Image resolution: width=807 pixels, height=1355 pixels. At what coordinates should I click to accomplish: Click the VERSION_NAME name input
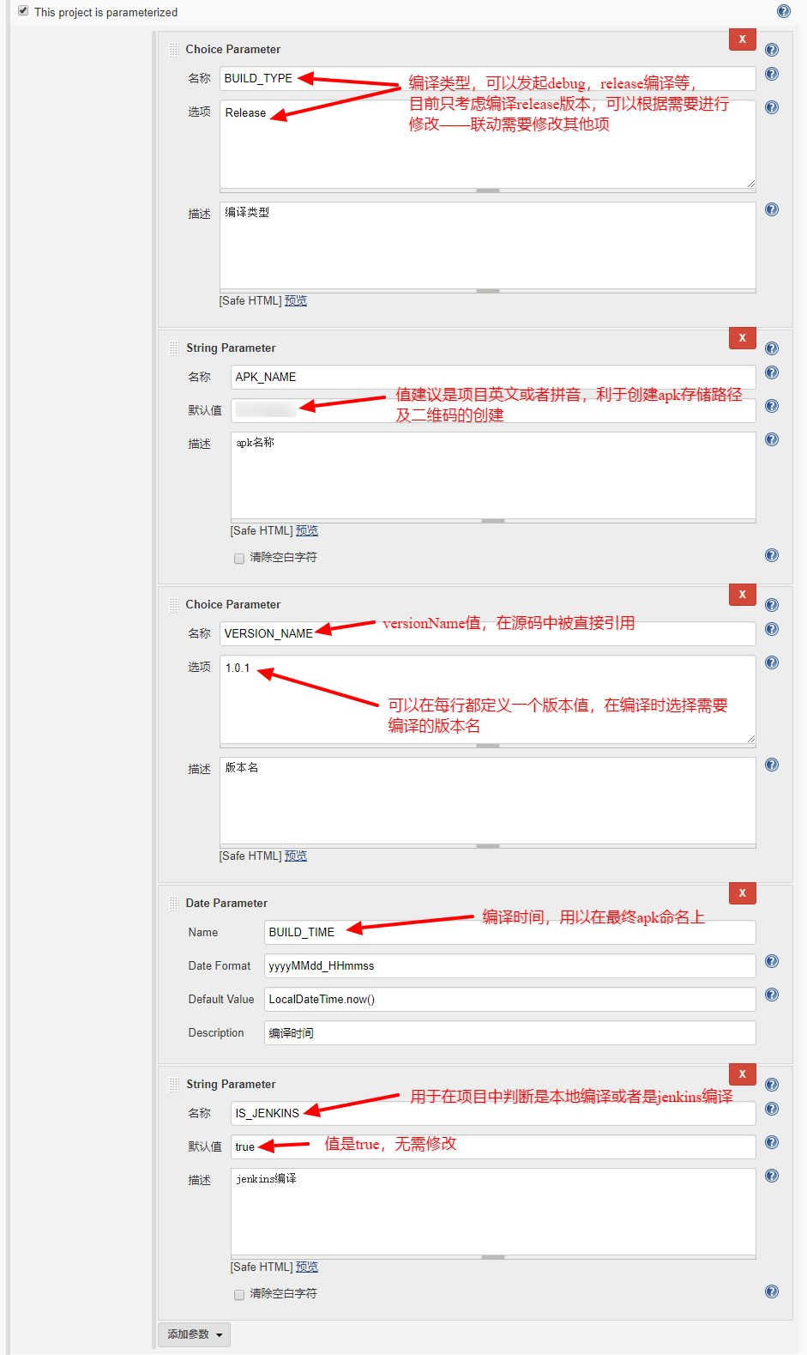(488, 633)
